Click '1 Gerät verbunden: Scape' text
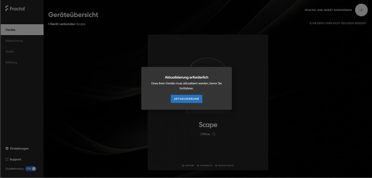 [x=67, y=24]
